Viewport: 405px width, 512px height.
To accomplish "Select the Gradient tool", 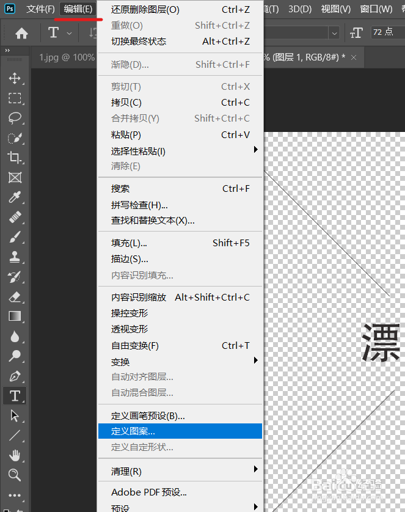I will 15,316.
